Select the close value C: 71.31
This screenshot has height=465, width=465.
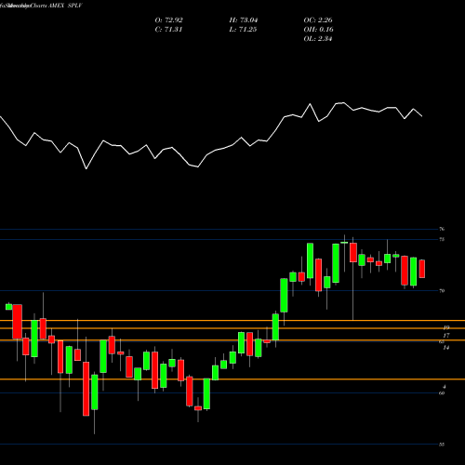point(168,30)
